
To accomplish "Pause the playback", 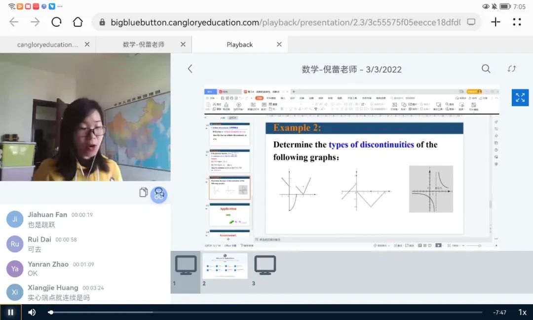I will 10,312.
